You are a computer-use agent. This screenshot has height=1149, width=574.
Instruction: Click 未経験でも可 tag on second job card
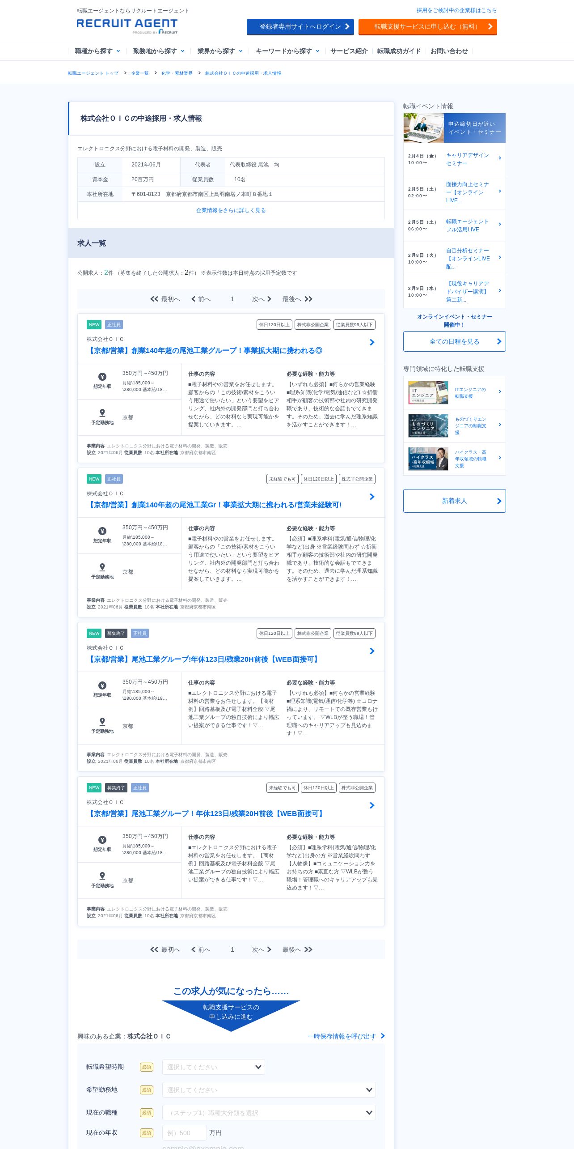click(x=283, y=479)
